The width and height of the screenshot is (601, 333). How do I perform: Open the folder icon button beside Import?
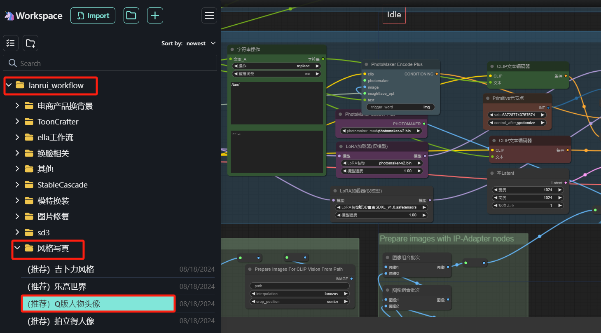[131, 16]
